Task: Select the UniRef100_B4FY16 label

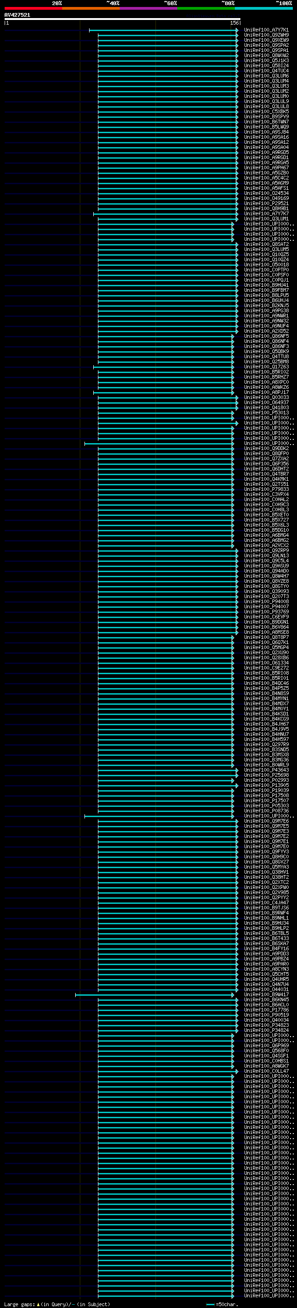Action: (x=266, y=948)
